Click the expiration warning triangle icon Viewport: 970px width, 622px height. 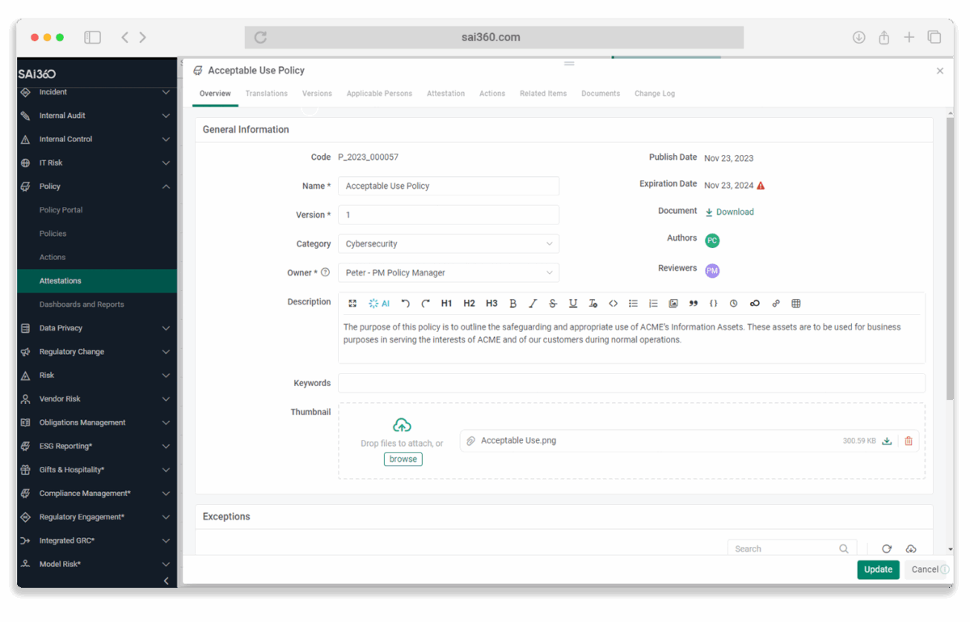[761, 186]
